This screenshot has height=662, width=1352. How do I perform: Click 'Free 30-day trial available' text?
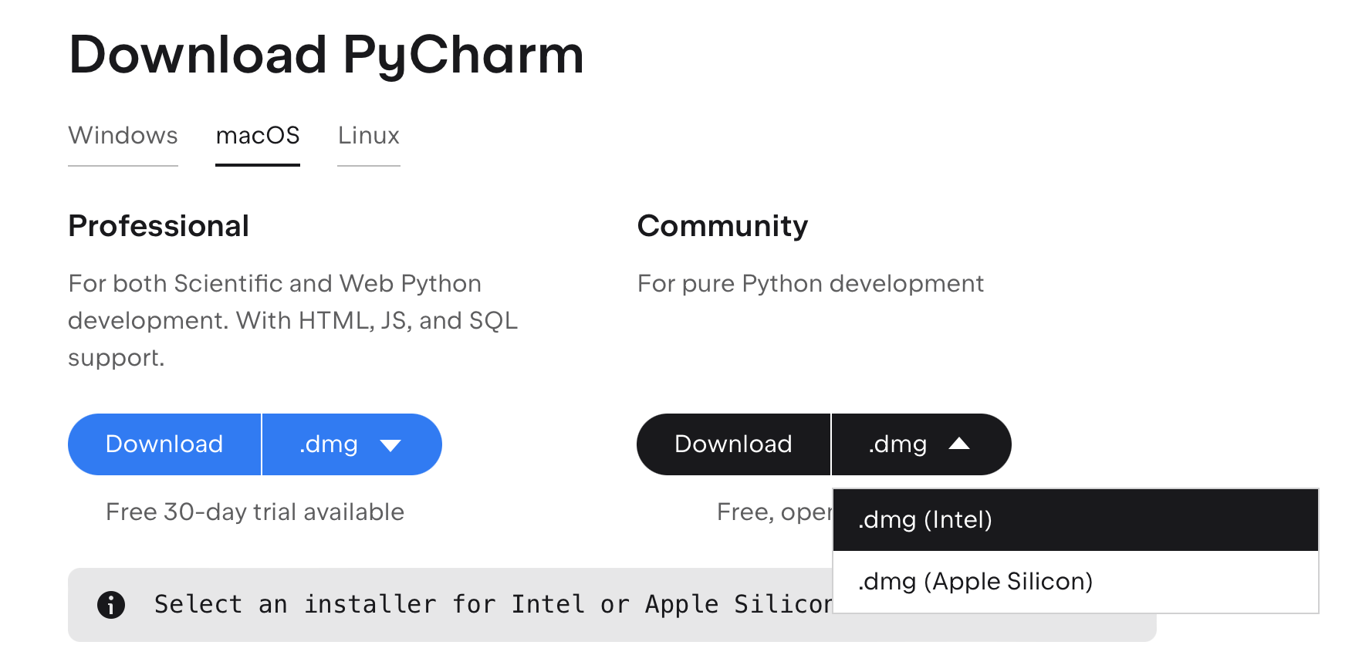[255, 512]
